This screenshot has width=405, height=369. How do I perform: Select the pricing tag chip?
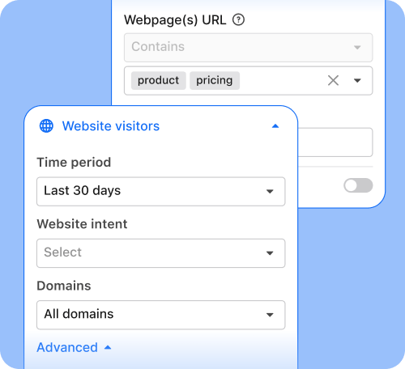click(x=215, y=80)
